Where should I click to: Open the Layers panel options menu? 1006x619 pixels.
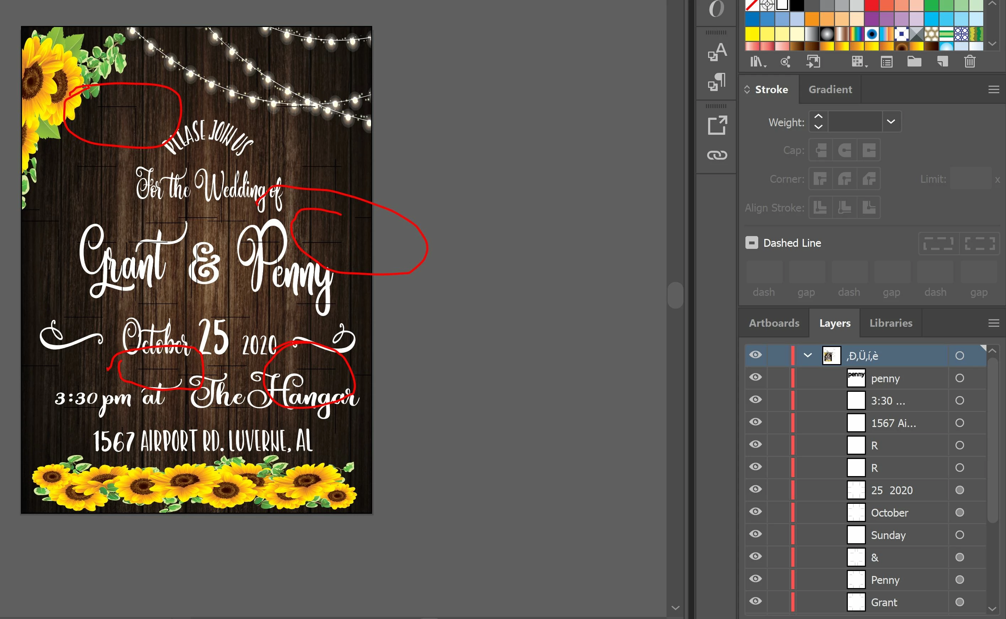click(994, 323)
